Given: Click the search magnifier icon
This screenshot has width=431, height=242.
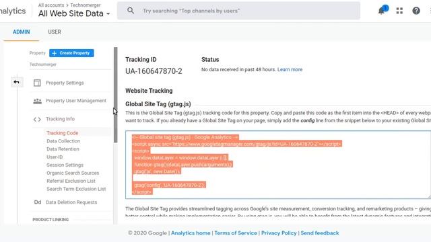Looking at the screenshot, I should [131, 11].
